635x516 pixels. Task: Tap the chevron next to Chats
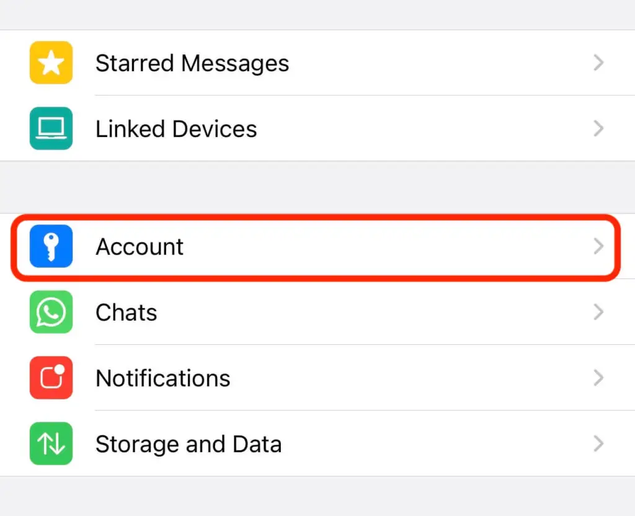pyautogui.click(x=598, y=312)
